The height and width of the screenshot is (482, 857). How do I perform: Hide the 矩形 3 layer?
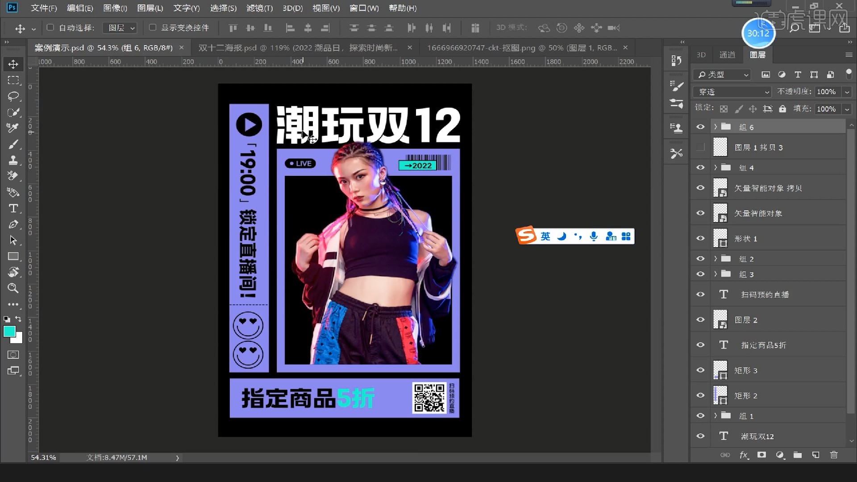(x=700, y=370)
